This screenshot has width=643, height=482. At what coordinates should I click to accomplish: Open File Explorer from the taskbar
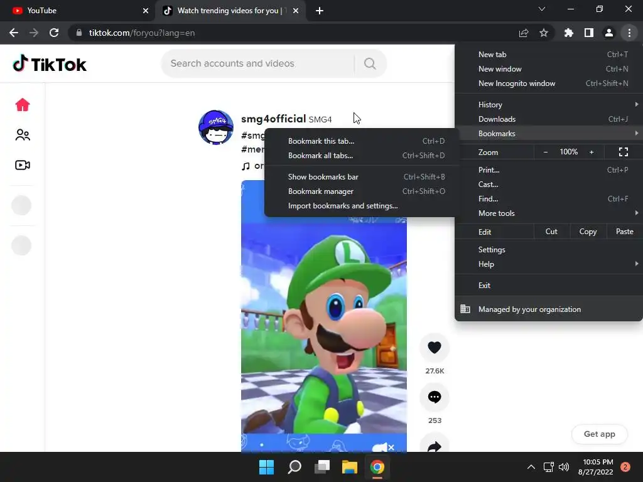[350, 467]
